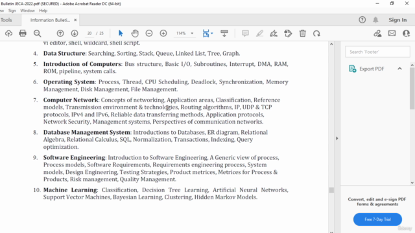This screenshot has height=233, width=415.
Task: Click the scrolling mode icon
Action: pos(224,33)
